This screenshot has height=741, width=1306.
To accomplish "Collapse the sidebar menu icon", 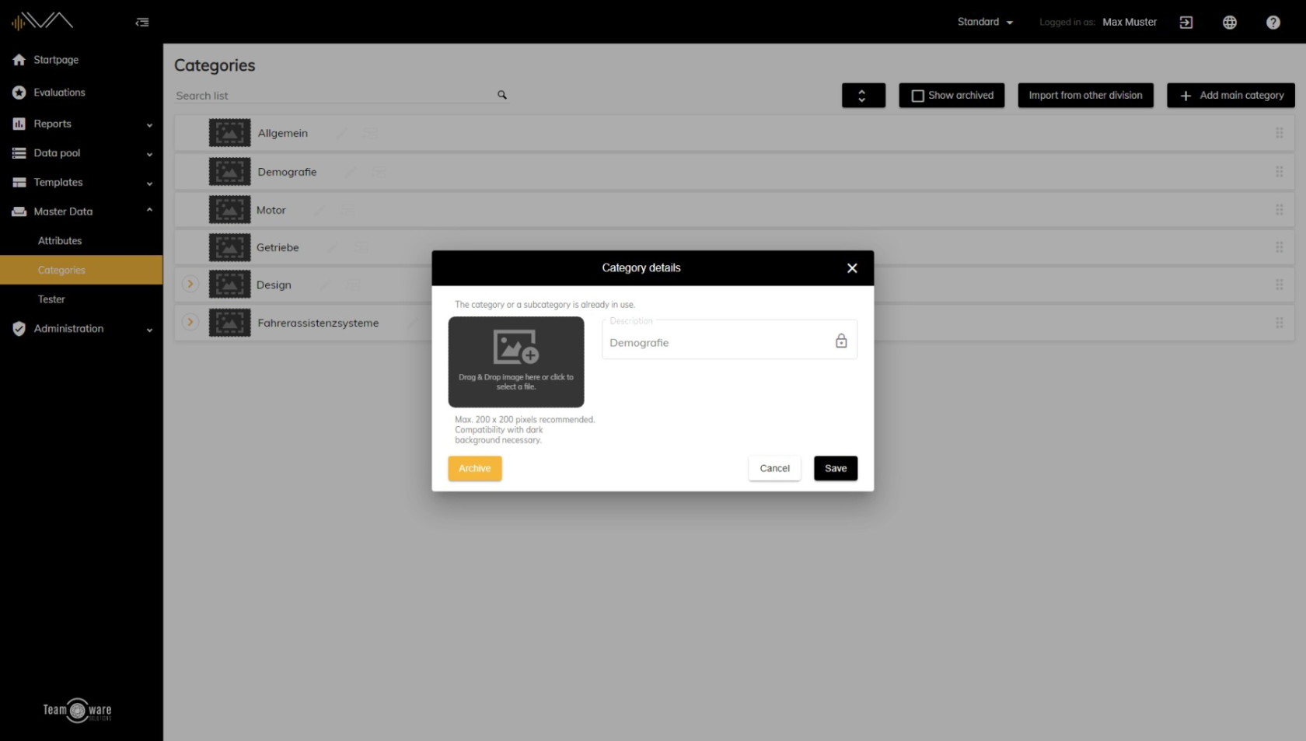I will pos(142,23).
